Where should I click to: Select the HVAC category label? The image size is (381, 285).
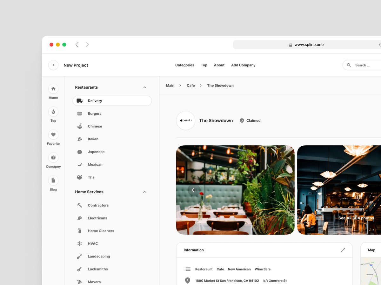[93, 244]
